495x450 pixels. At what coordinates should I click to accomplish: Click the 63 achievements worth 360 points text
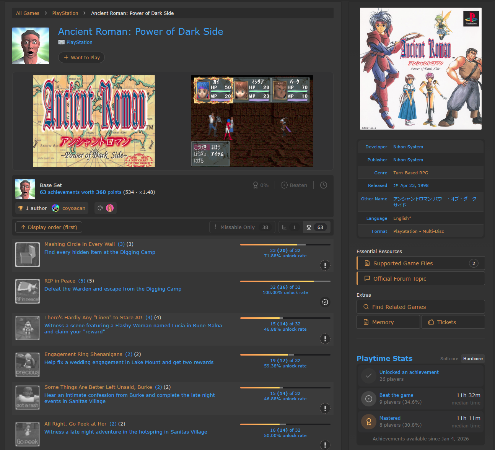click(80, 192)
